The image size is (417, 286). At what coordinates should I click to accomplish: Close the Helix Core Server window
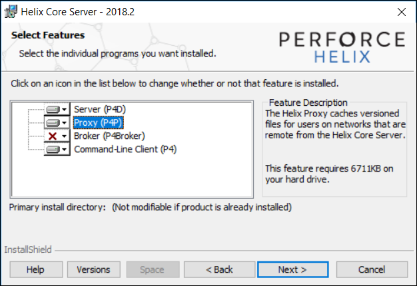click(401, 12)
